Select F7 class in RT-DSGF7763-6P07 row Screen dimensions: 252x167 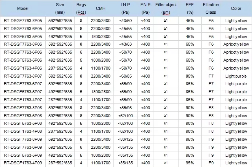click(x=211, y=84)
